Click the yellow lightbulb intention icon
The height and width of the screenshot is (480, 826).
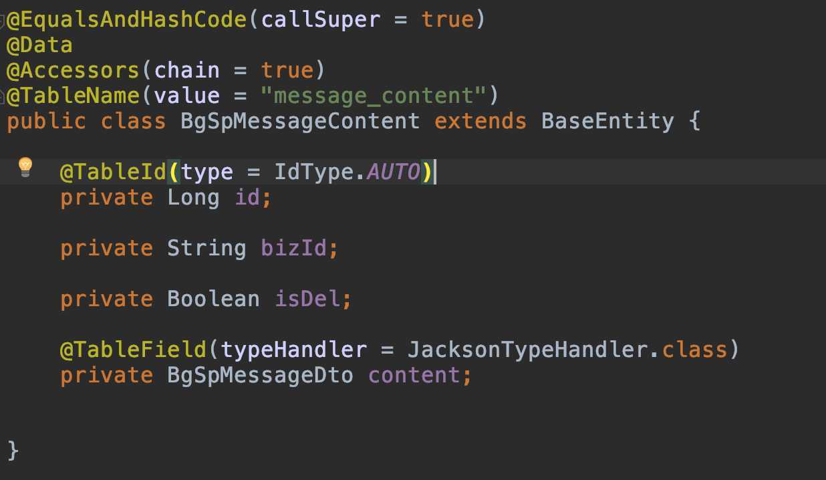coord(25,166)
